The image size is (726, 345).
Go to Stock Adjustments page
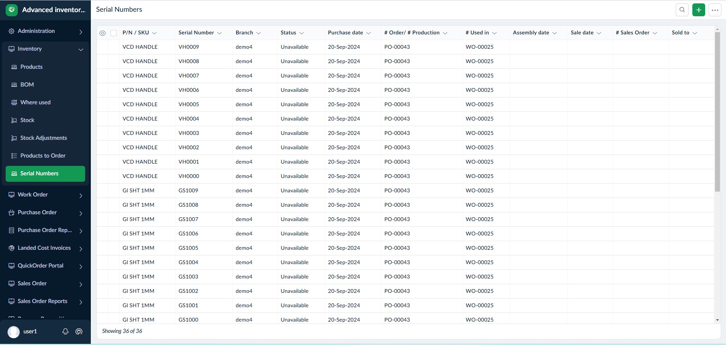coord(44,138)
